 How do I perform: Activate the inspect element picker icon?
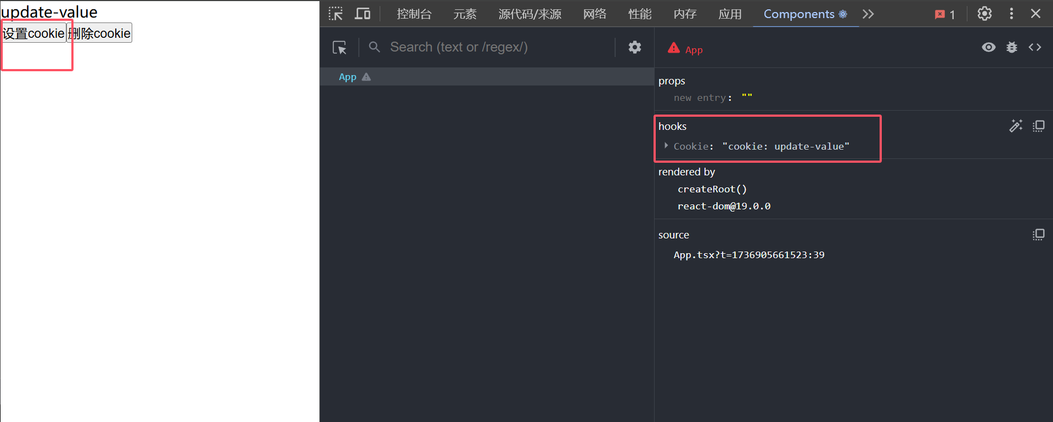click(335, 14)
